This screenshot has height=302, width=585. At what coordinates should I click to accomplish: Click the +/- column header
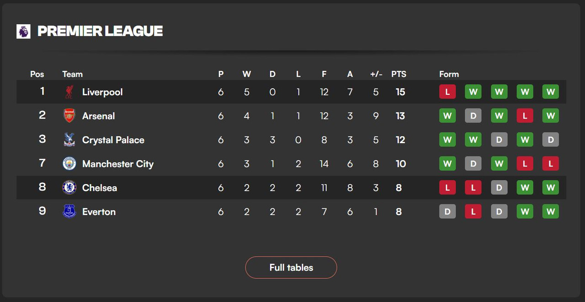point(376,74)
